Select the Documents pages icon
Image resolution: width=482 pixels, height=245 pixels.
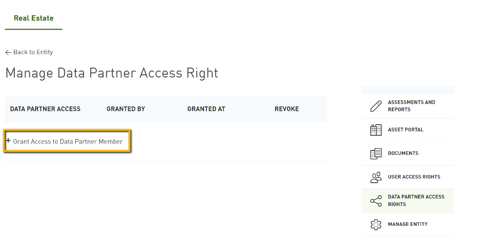tap(375, 153)
